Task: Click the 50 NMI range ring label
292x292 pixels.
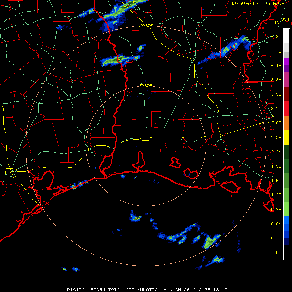Action: (x=146, y=86)
